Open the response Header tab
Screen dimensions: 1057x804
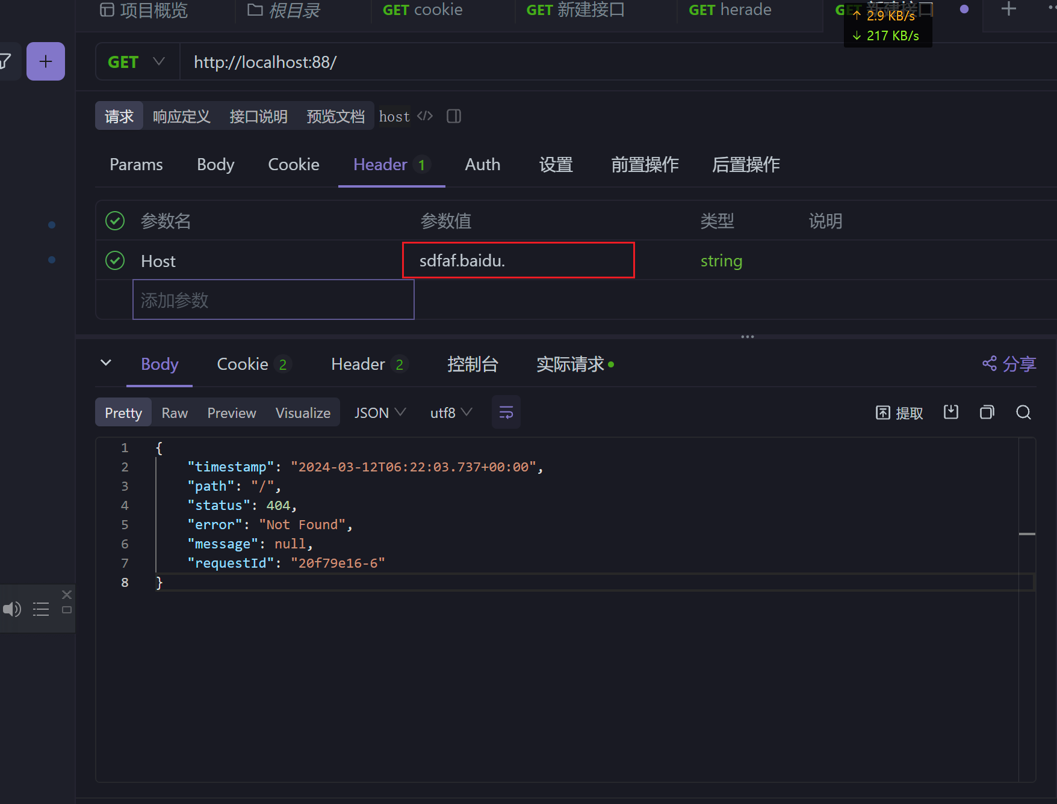pyautogui.click(x=369, y=364)
